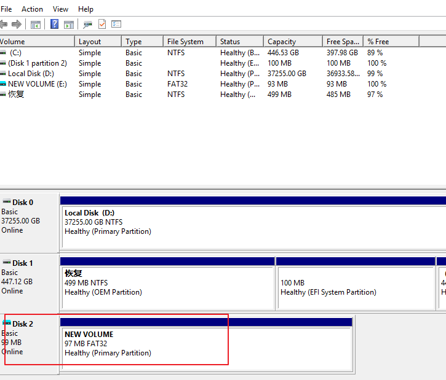This screenshot has width=446, height=380.
Task: Open Help via the blue question mark icon
Action: pos(54,25)
